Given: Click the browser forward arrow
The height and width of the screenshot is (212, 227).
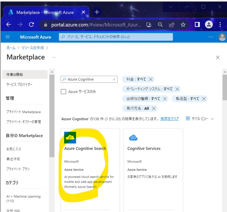Looking at the screenshot, I should point(20,25).
